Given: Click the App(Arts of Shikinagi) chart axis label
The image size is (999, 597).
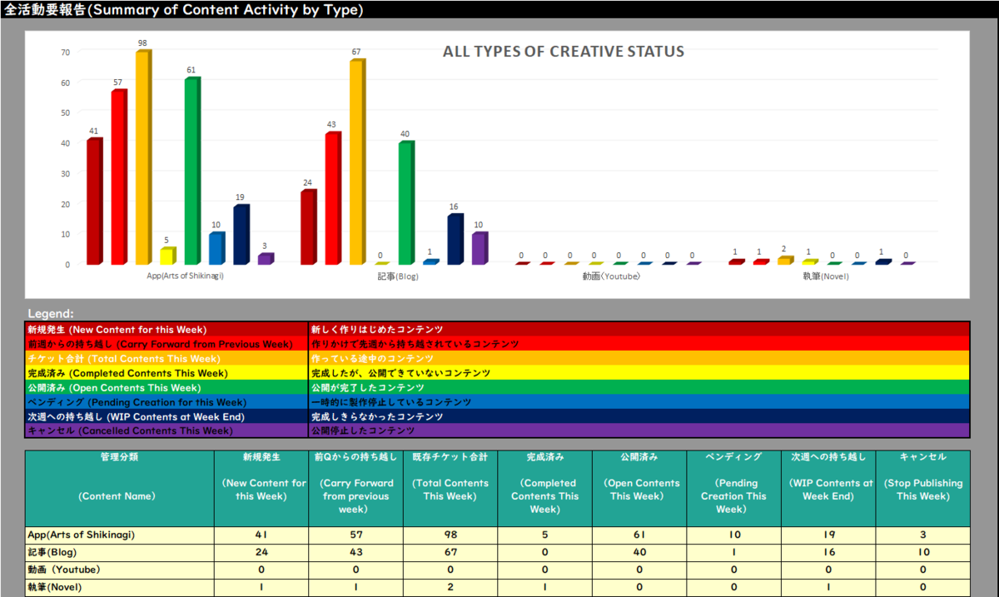Looking at the screenshot, I should pyautogui.click(x=185, y=276).
